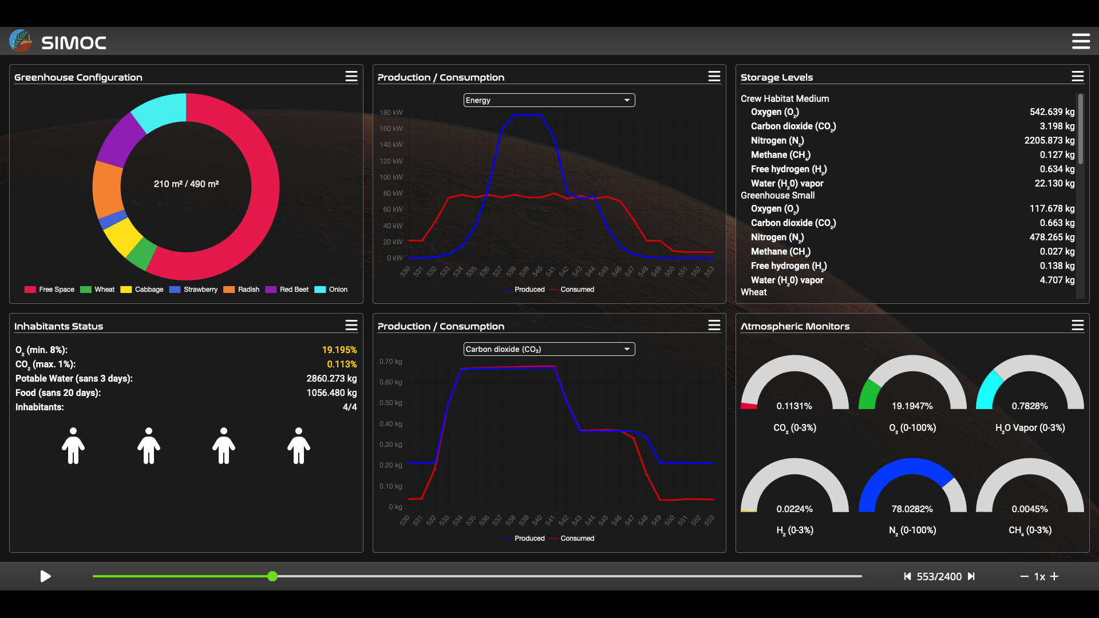This screenshot has height=618, width=1099.
Task: Decrease playback speed with minus icon
Action: pos(1024,576)
